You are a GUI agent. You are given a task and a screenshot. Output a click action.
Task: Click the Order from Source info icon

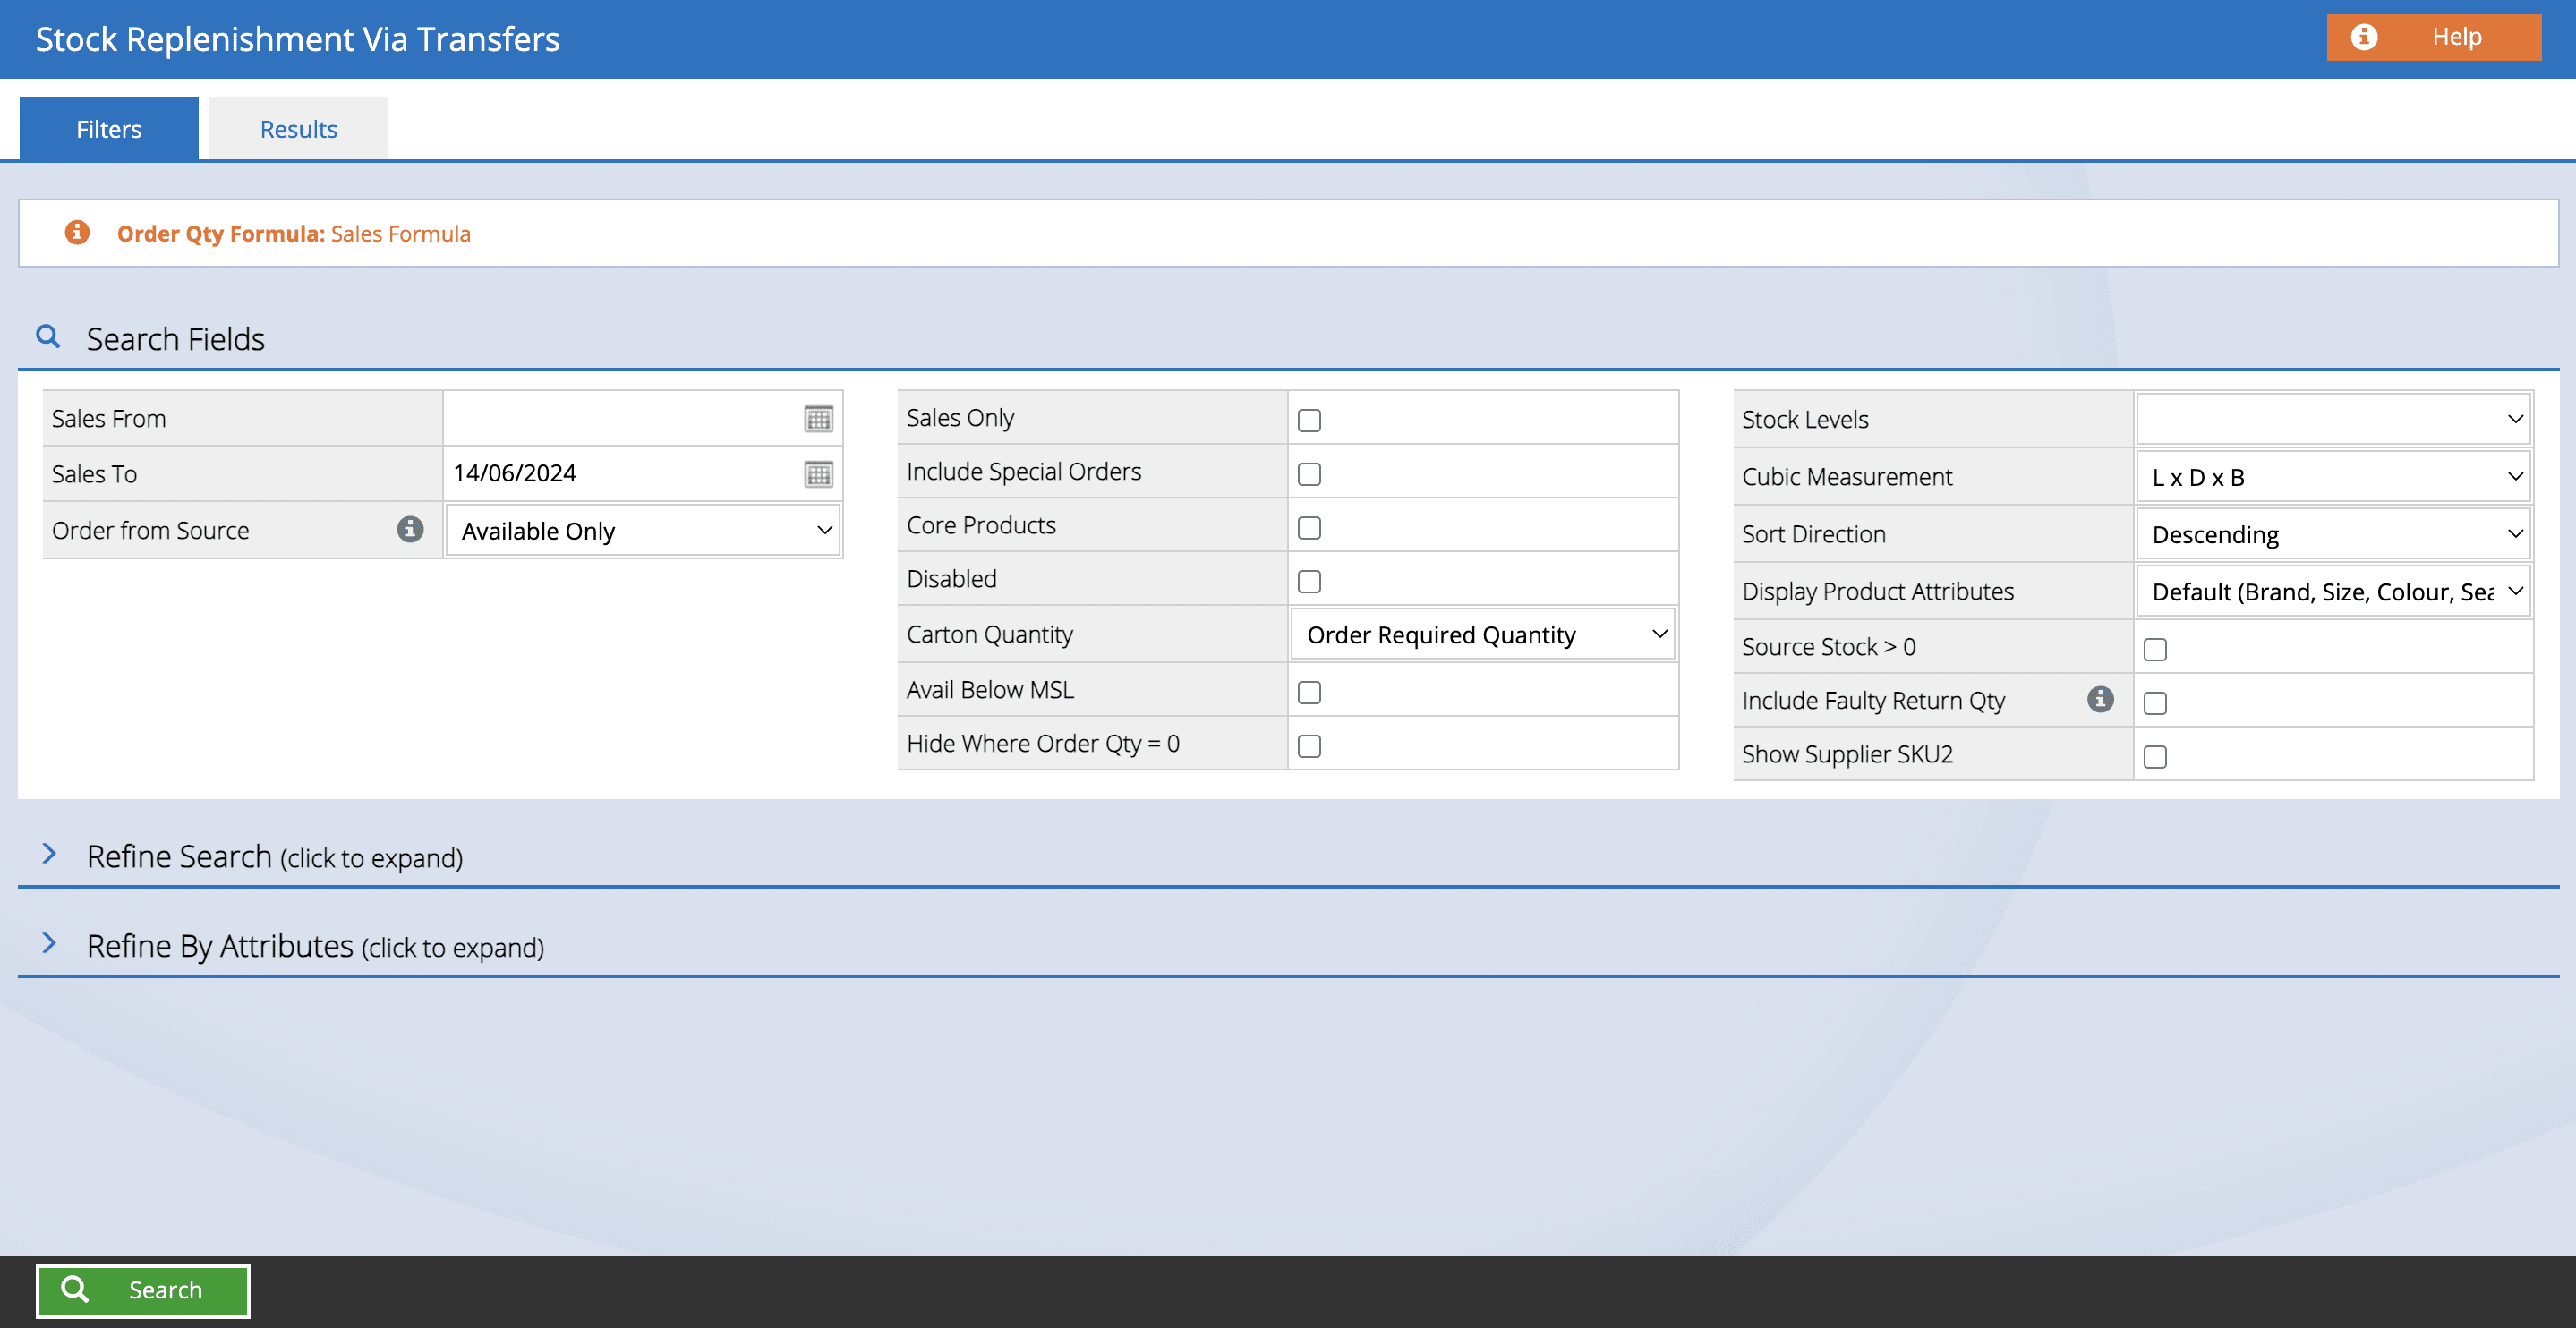(x=410, y=529)
